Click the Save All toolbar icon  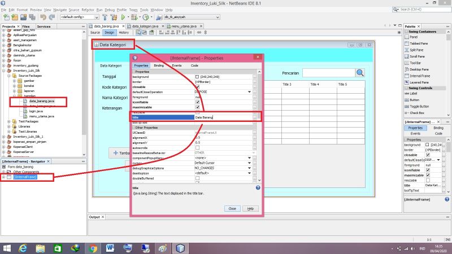32,17
